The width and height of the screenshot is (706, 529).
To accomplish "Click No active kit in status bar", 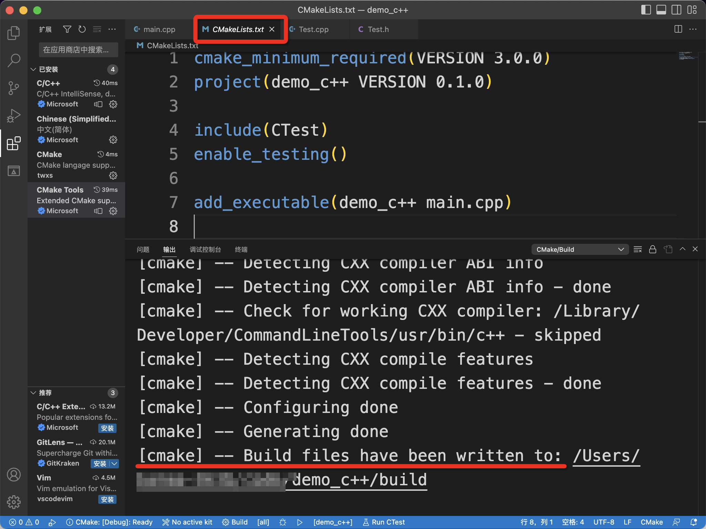I will point(187,522).
